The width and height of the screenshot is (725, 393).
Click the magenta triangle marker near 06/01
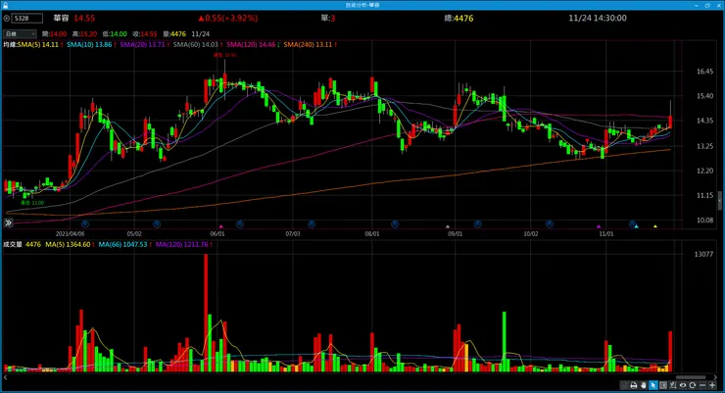221,226
